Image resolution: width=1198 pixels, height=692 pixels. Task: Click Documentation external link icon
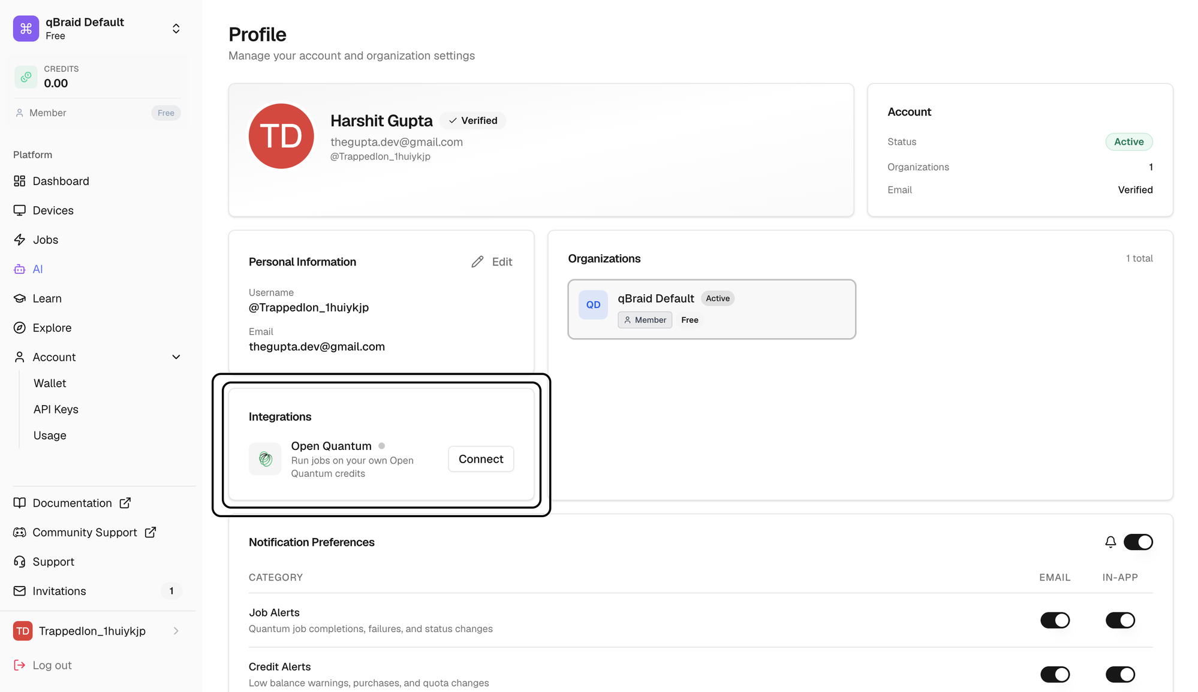click(x=125, y=503)
